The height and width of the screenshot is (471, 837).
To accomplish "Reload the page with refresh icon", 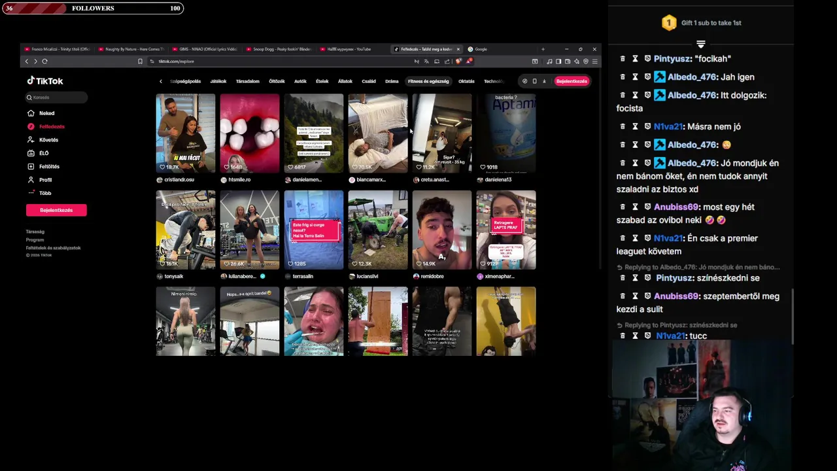I will (44, 61).
